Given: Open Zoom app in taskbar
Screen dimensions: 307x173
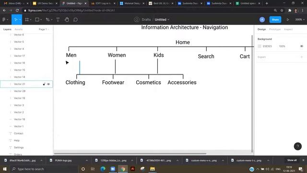Looking at the screenshot, I should [113, 169].
